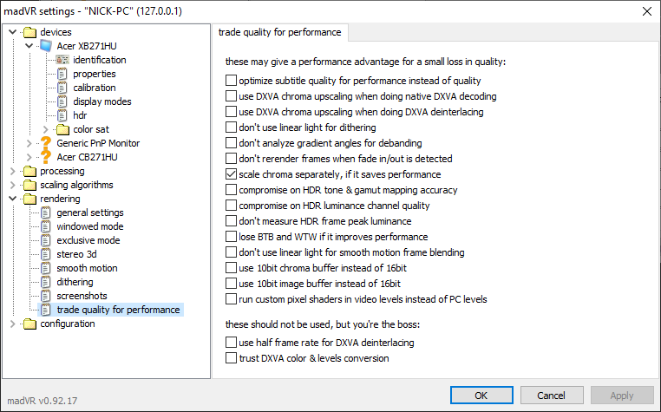Click the hdr settings page icon
The width and height of the screenshot is (661, 412).
(62, 115)
